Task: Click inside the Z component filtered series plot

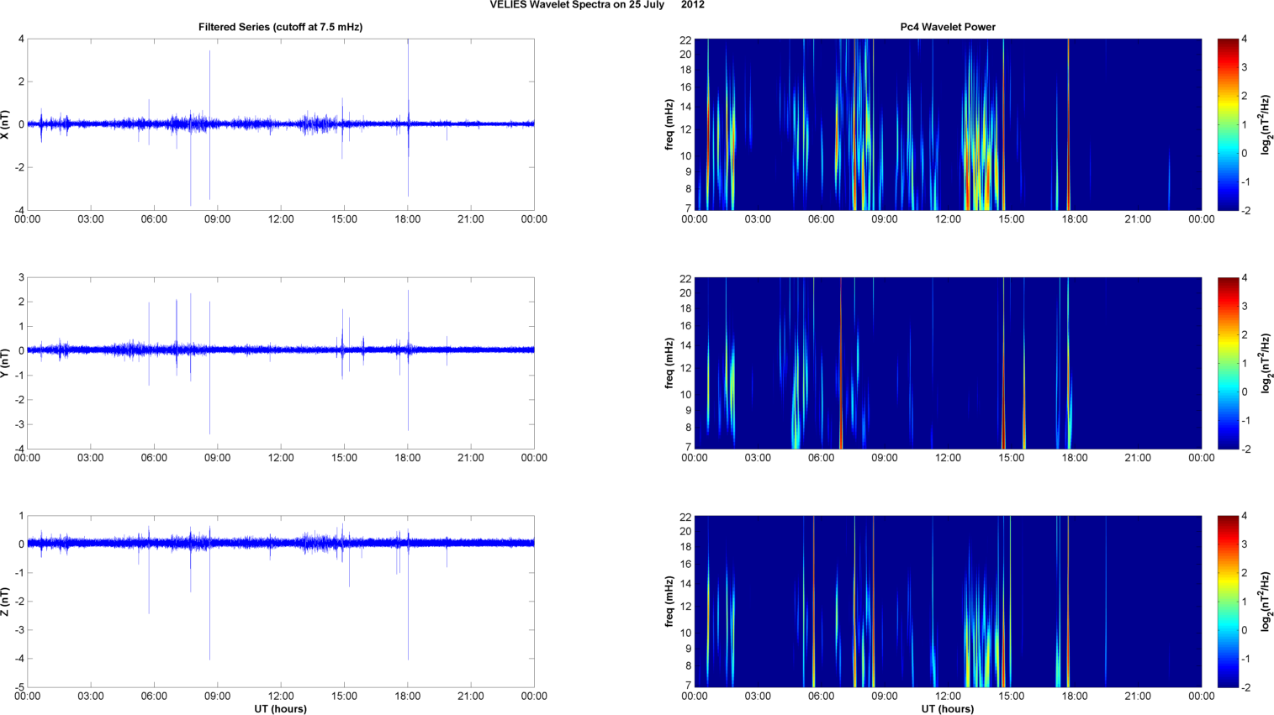Action: coord(280,622)
